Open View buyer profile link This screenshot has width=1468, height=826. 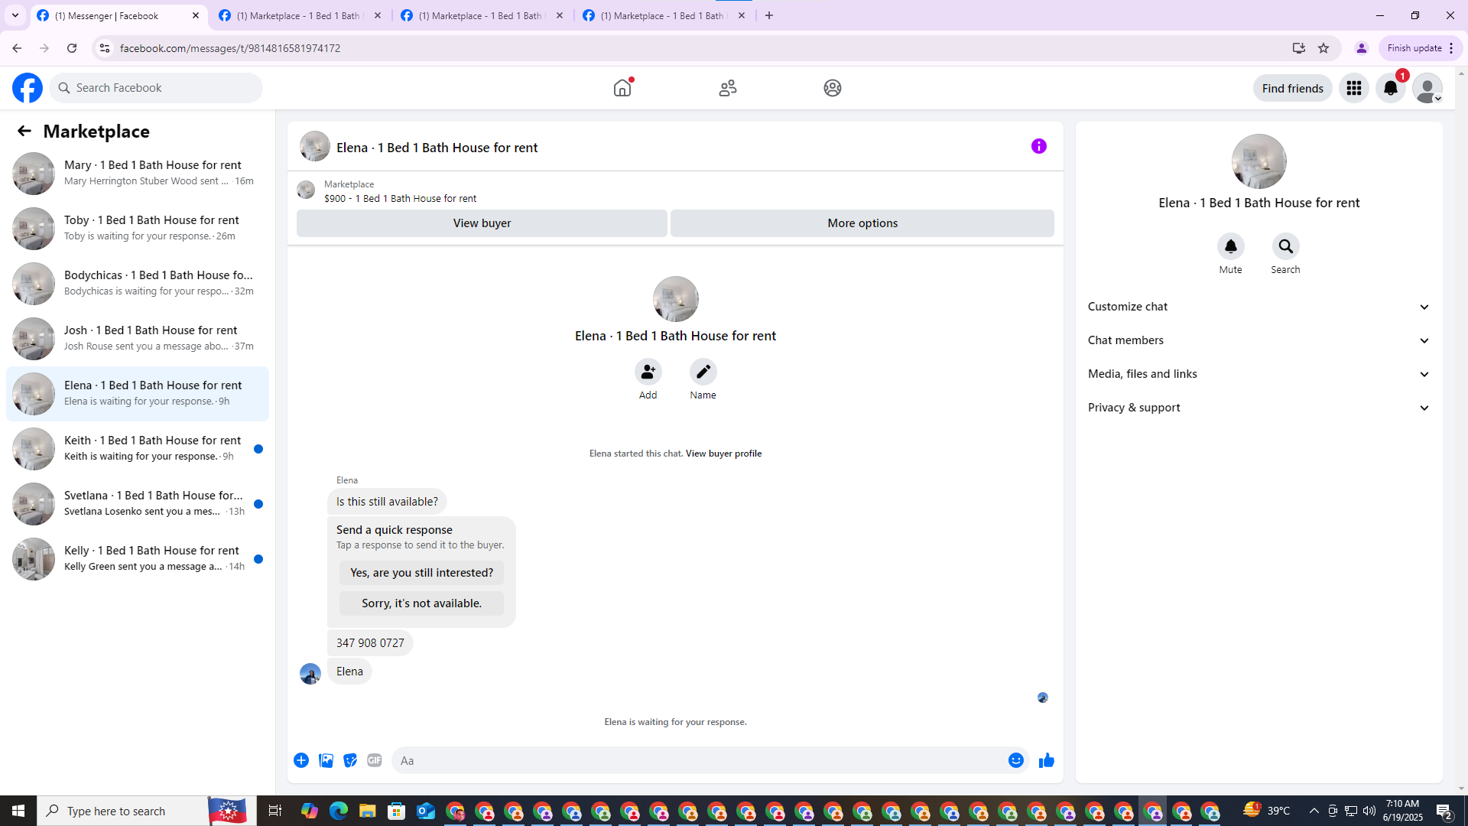coord(723,454)
